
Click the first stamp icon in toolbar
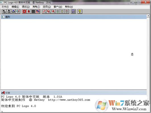coord(4,11)
